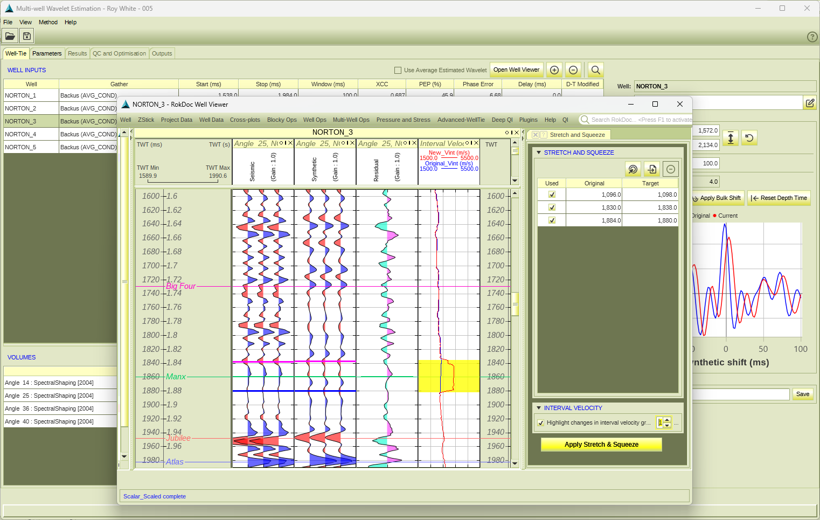Image resolution: width=820 pixels, height=520 pixels.
Task: Click the pick-from-viewer icon in Stretch and Squeeze
Action: [633, 169]
